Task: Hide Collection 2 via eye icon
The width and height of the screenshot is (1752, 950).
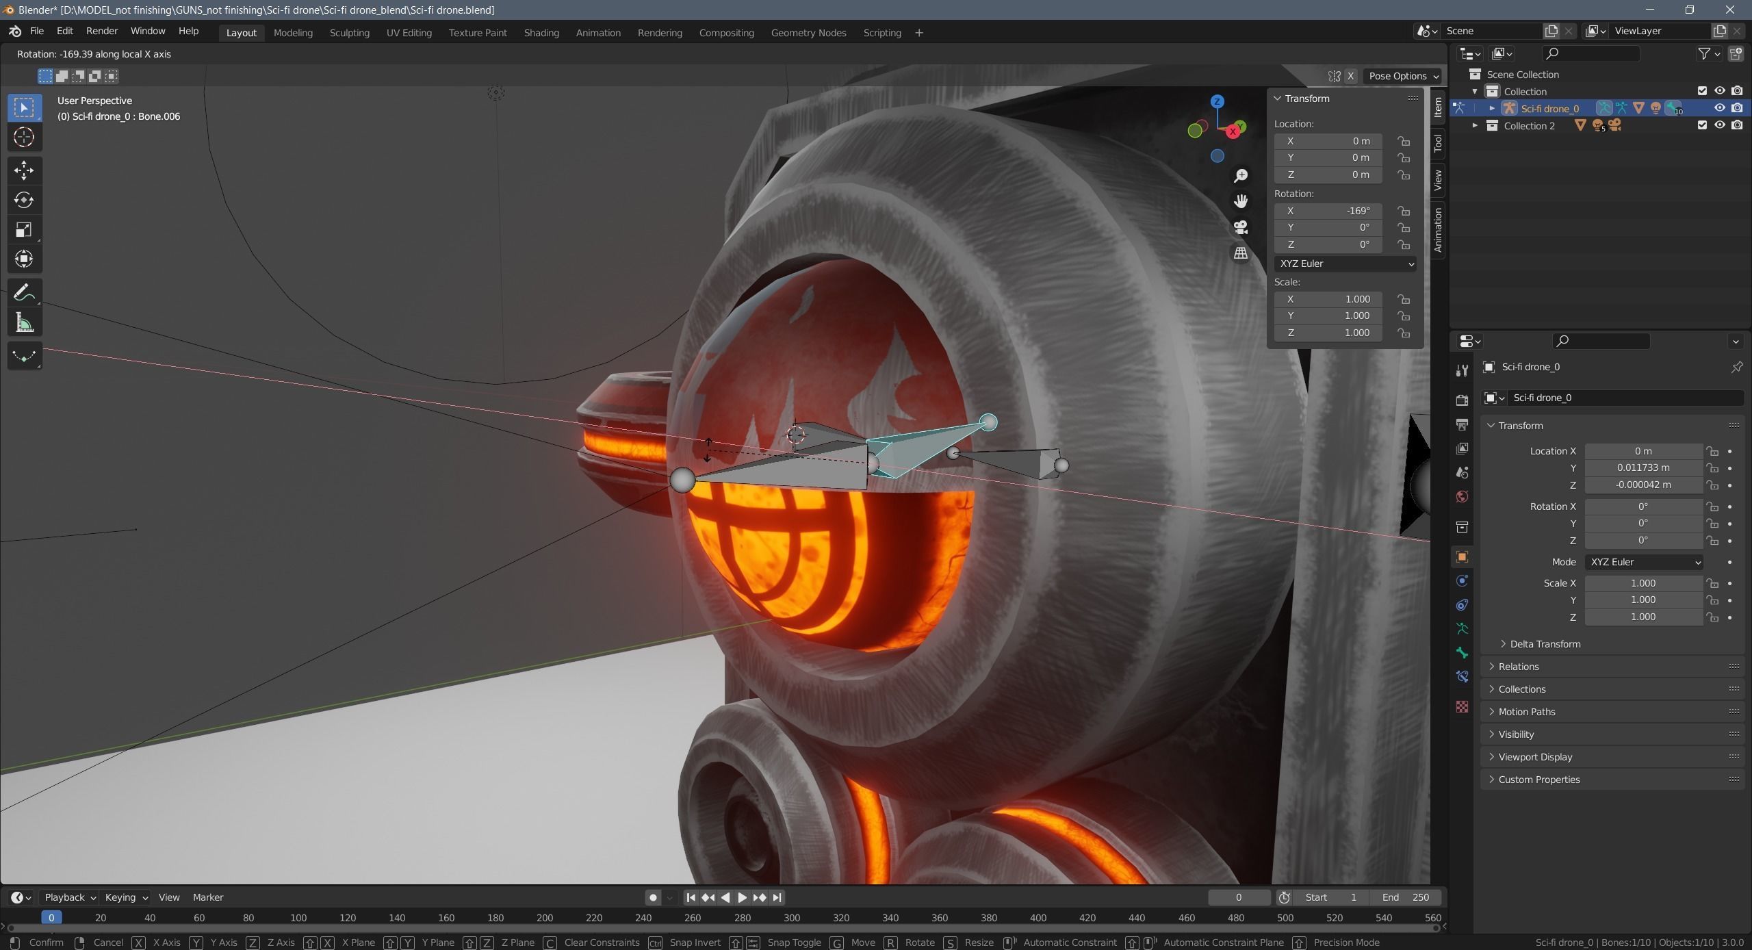Action: 1719,125
